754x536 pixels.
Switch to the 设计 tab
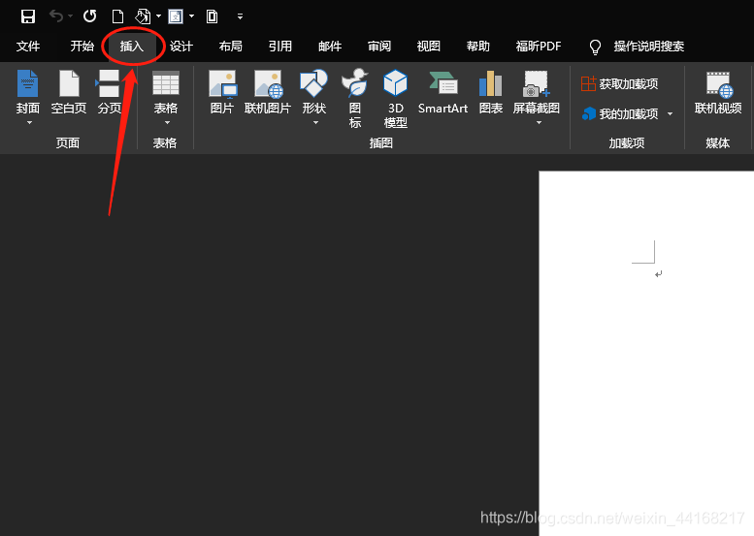181,47
